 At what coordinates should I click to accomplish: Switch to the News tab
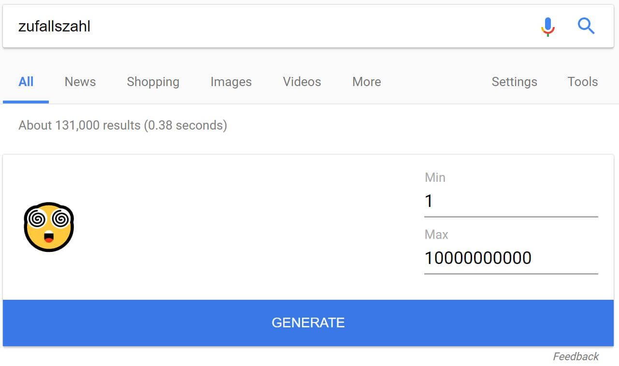tap(80, 82)
